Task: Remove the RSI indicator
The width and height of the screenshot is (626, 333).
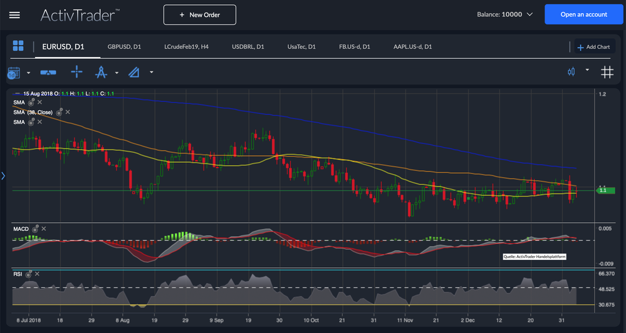Action: click(x=37, y=274)
